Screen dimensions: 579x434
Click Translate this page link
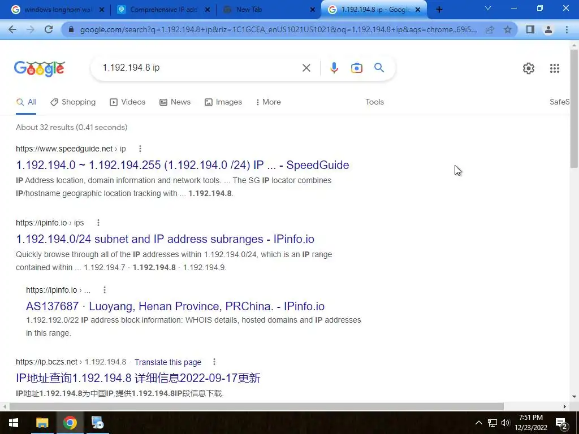click(x=168, y=362)
